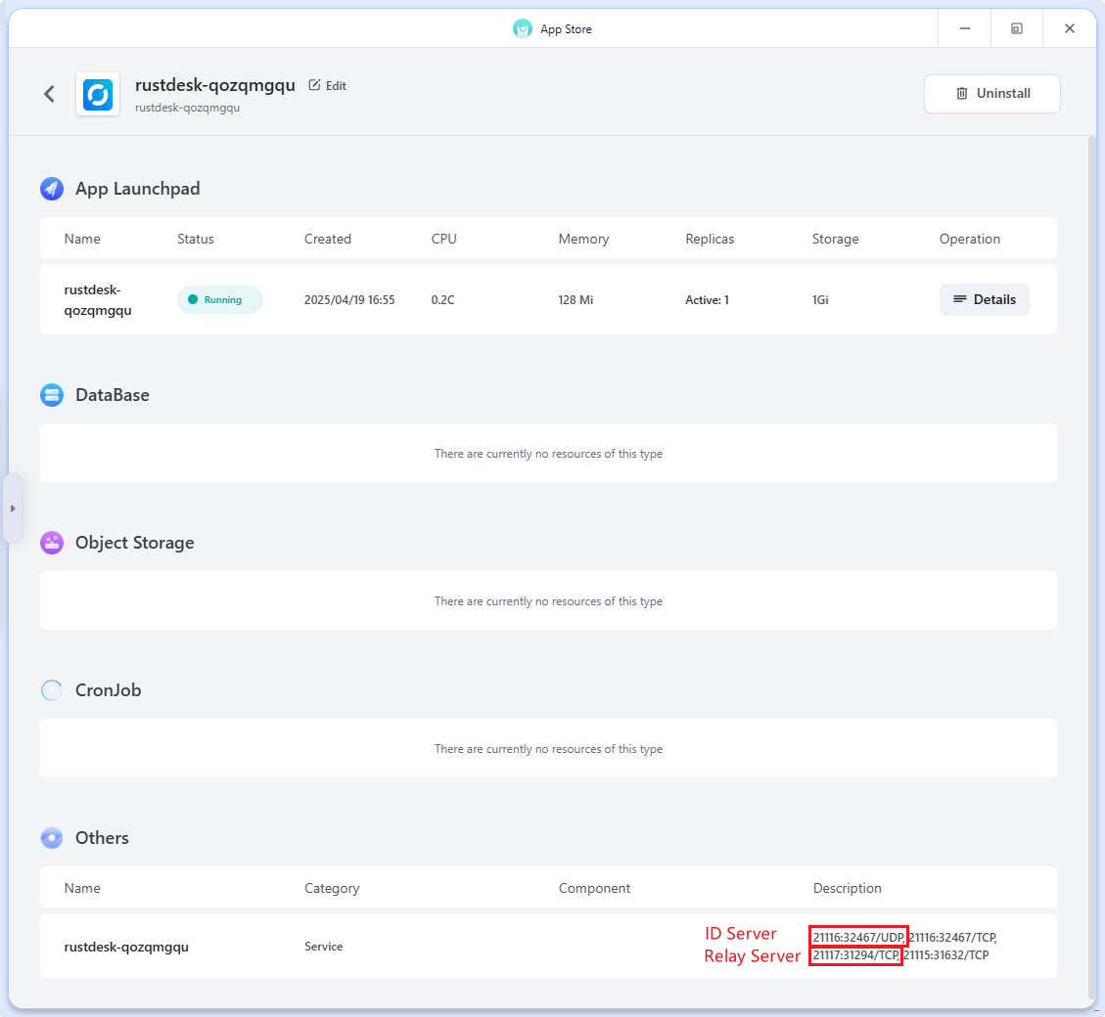Click the Edit pencil icon
Image resolution: width=1105 pixels, height=1017 pixels.
click(314, 85)
